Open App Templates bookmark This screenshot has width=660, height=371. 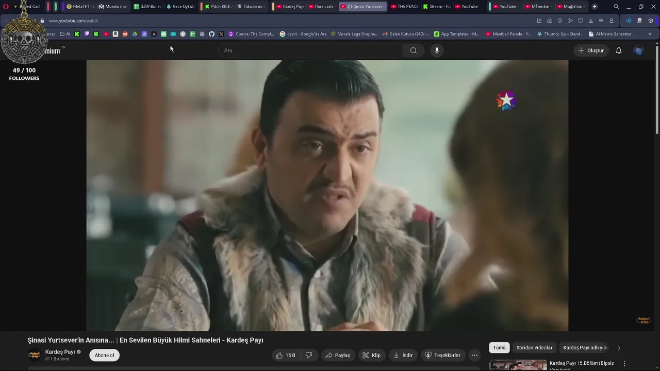(x=457, y=34)
